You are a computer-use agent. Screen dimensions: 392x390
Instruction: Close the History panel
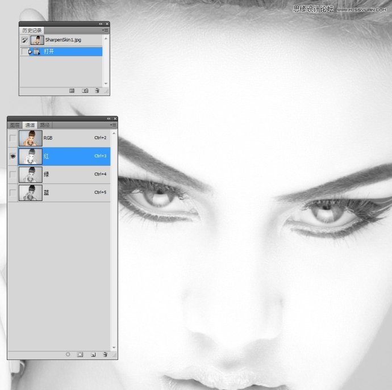[107, 24]
